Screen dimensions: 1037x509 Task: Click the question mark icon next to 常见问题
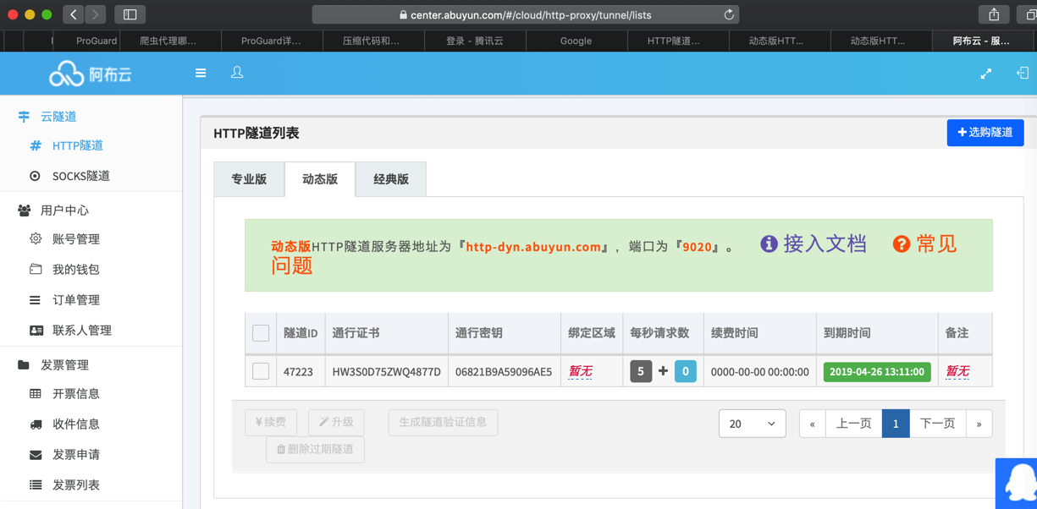[902, 244]
